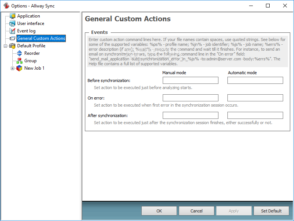The width and height of the screenshot is (294, 221).
Task: Click the Events group title
Action: pyautogui.click(x=99, y=32)
